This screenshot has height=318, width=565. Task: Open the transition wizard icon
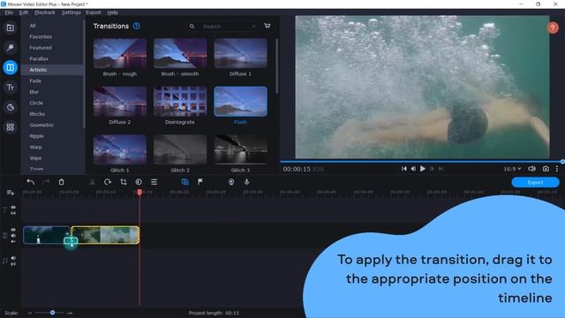(x=185, y=182)
